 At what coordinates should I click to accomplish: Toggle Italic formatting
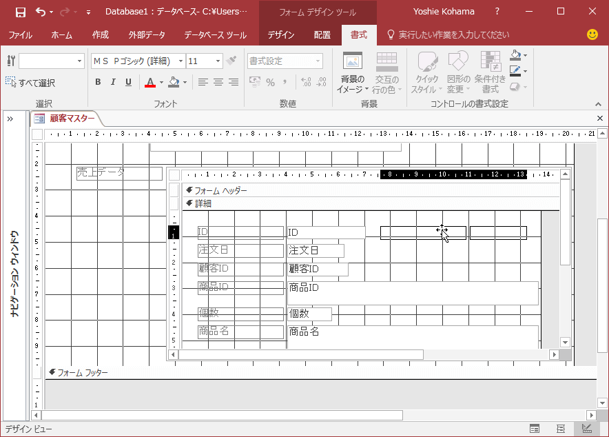click(x=113, y=82)
